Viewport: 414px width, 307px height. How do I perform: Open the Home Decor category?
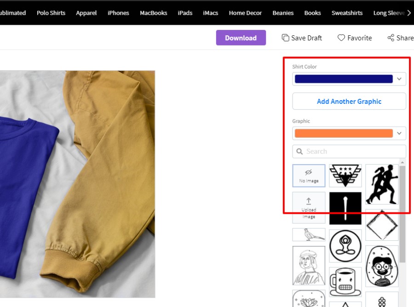(x=245, y=13)
